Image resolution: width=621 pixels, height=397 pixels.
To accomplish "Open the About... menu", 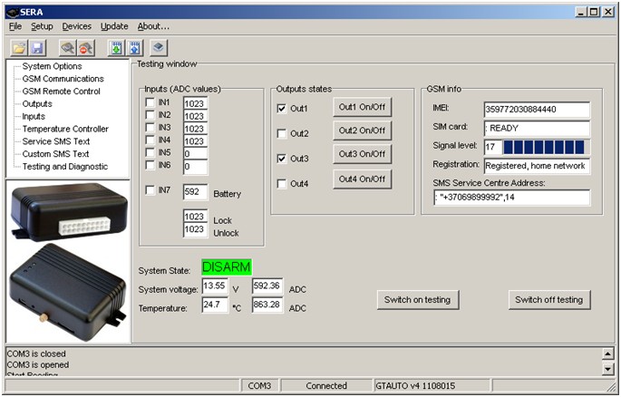I will click(153, 26).
